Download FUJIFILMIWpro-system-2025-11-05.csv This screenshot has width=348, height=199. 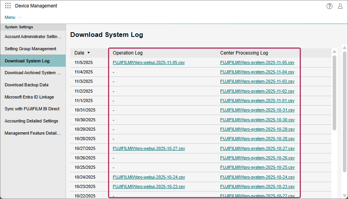pos(257,62)
